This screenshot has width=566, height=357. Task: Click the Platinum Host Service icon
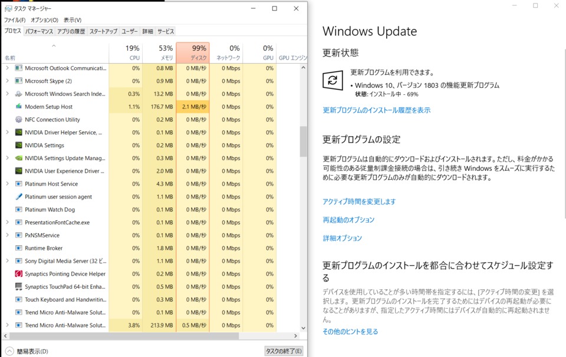(x=19, y=184)
